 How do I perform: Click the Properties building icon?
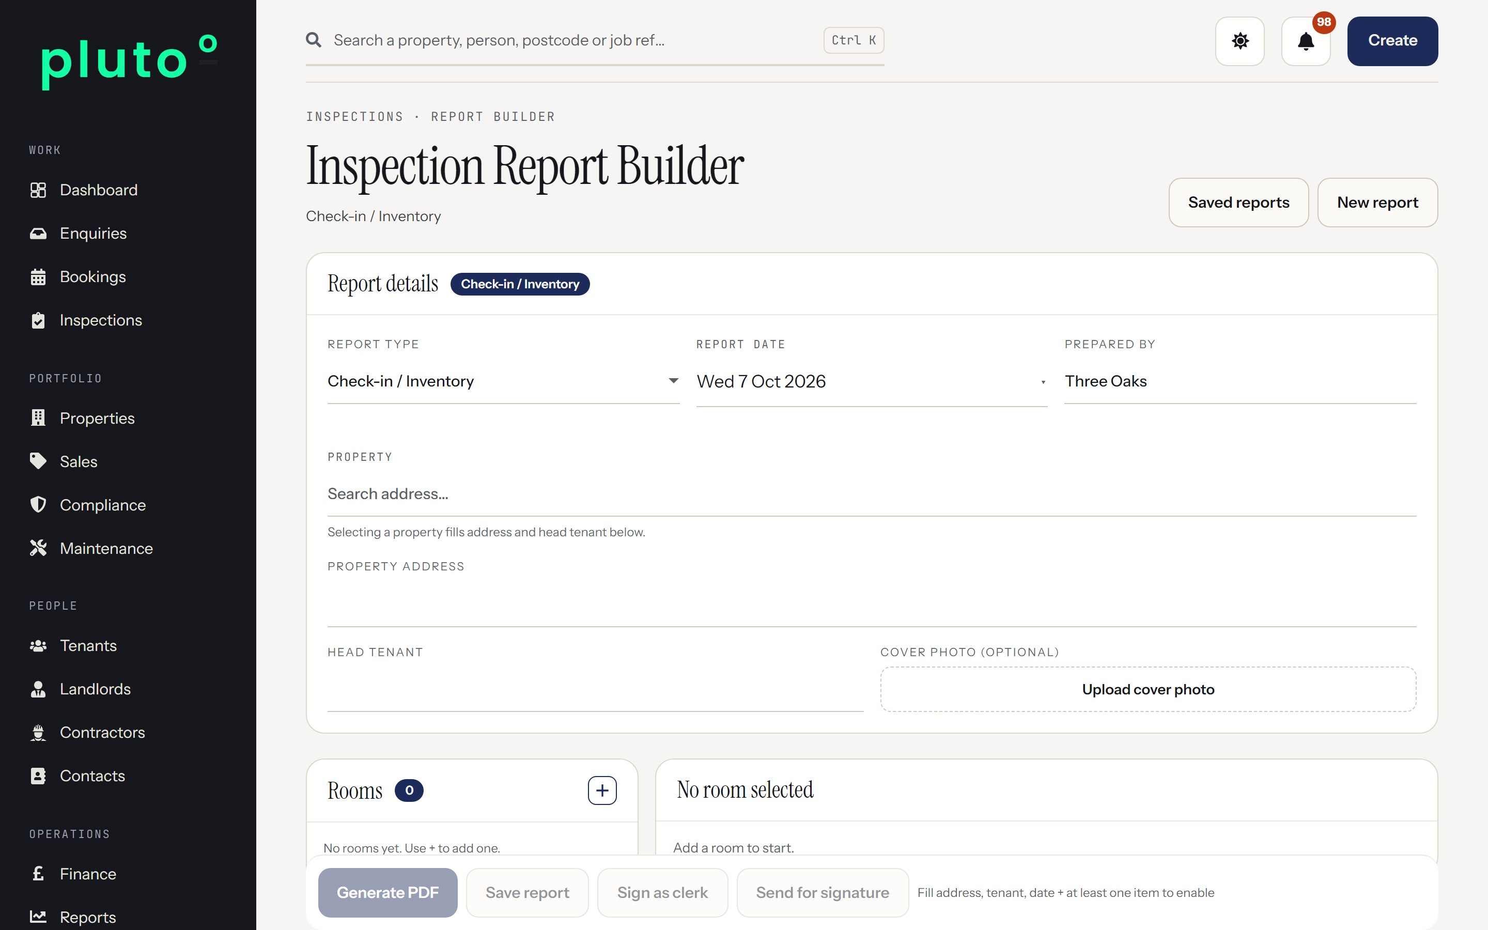[x=38, y=419]
